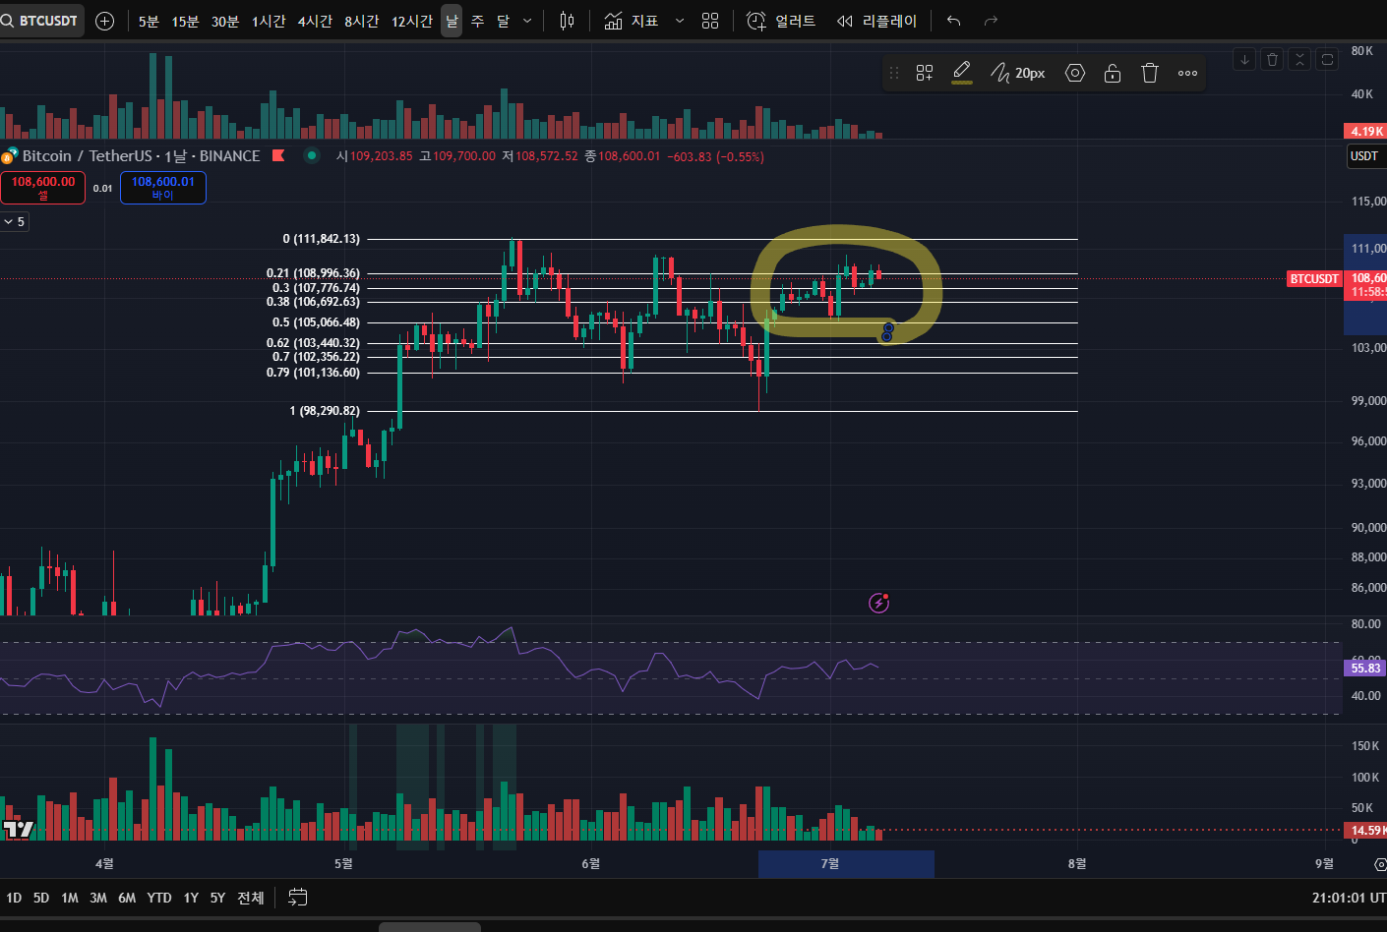Switch to the 30분 timeframe
Image resolution: width=1387 pixels, height=932 pixels.
[225, 21]
